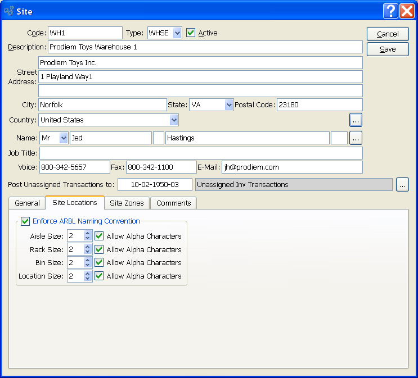418x378 pixels.
Task: Expand the State dropdown showing VA
Action: click(x=228, y=104)
